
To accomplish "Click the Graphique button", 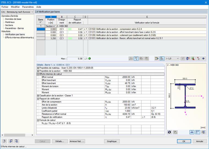I will coord(112,141).
